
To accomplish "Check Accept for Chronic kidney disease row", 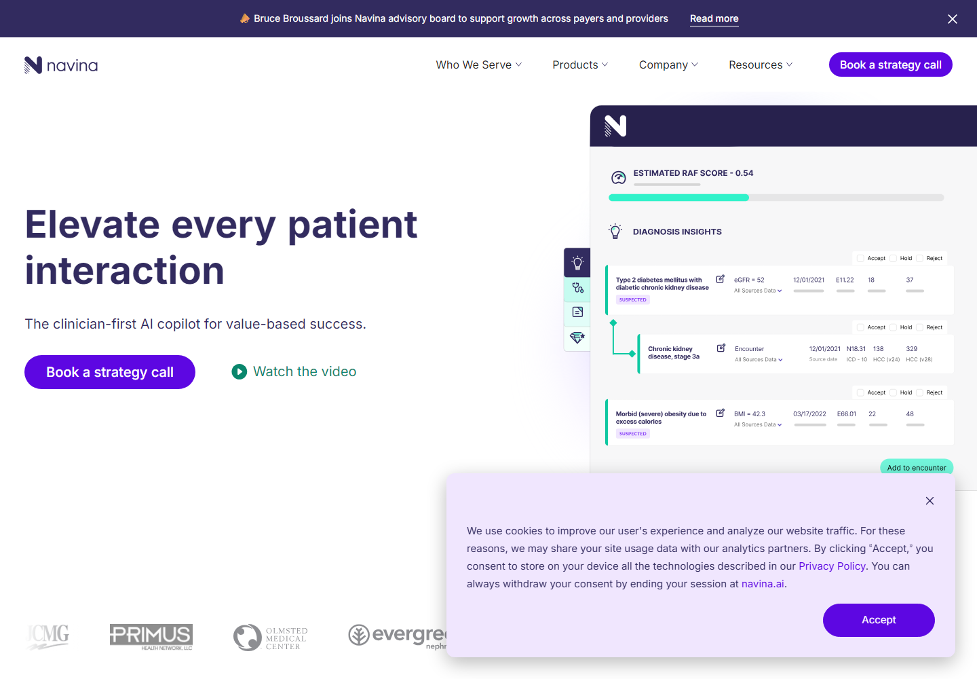I will tap(860, 327).
